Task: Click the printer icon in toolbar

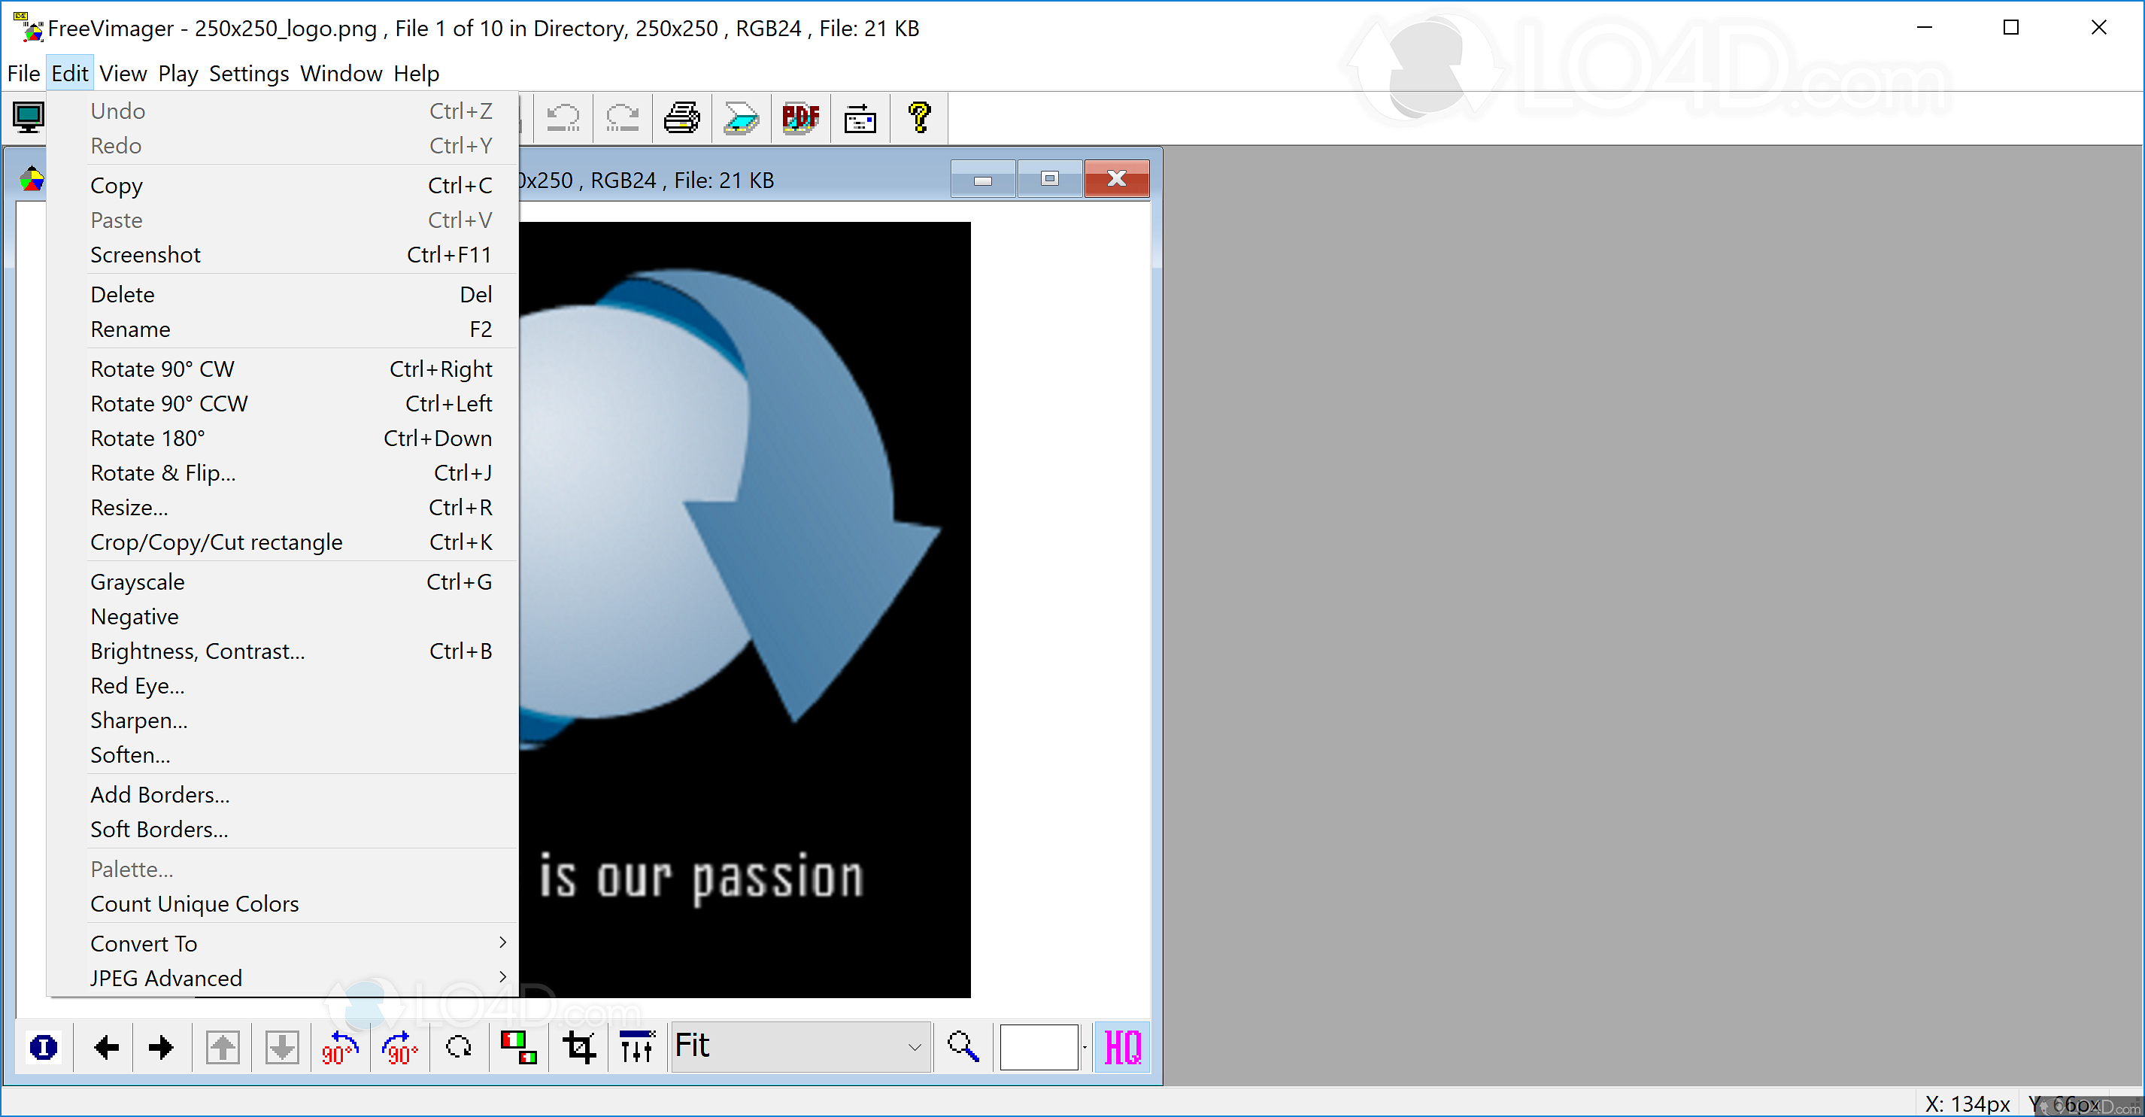Action: (681, 118)
